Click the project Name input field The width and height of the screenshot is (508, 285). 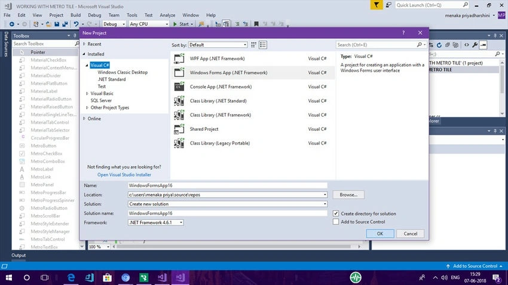tap(228, 185)
